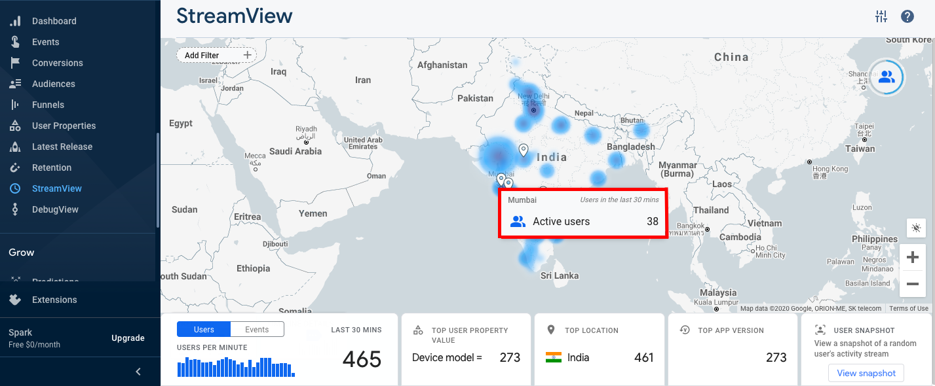The height and width of the screenshot is (386, 935).
Task: Go to Retention report
Action: [x=52, y=167]
